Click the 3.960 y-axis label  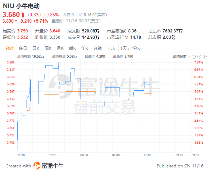tap(11, 62)
